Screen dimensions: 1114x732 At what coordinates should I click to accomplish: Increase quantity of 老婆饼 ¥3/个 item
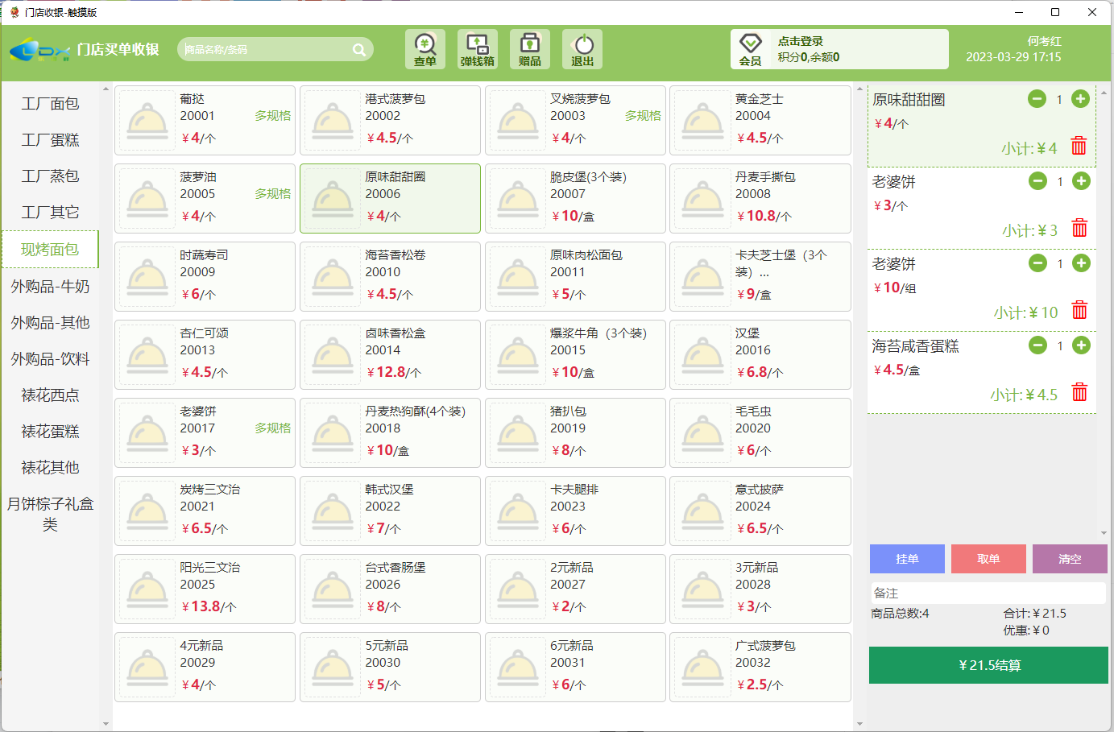[x=1082, y=181]
